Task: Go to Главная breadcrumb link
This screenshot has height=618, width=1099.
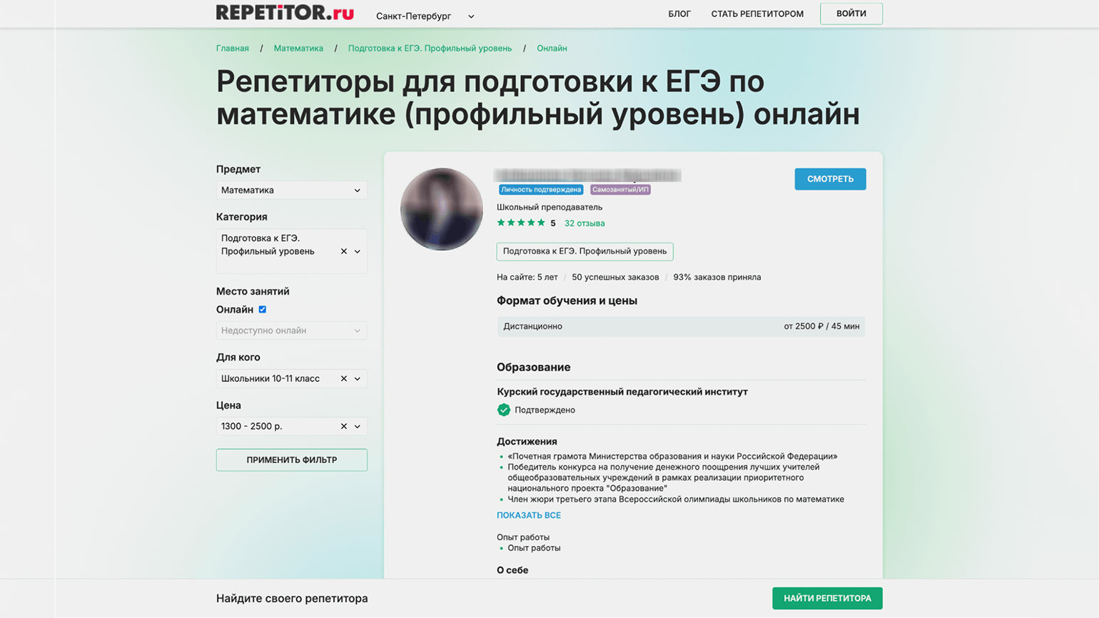Action: [x=233, y=49]
